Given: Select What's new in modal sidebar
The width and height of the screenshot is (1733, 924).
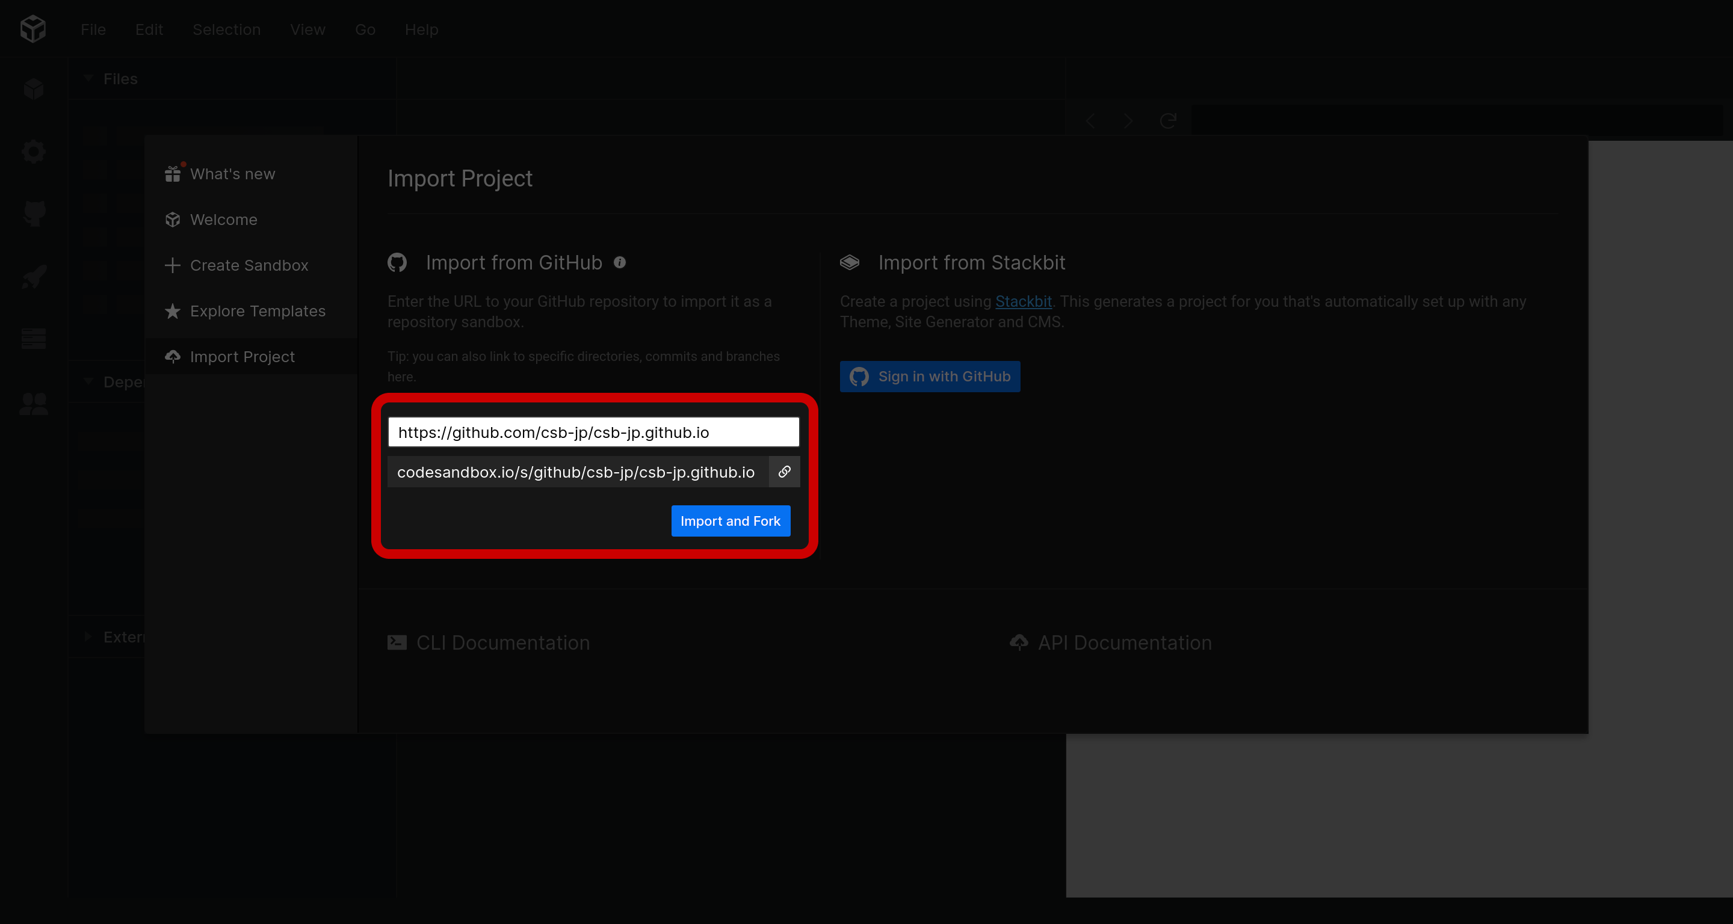Looking at the screenshot, I should (251, 174).
